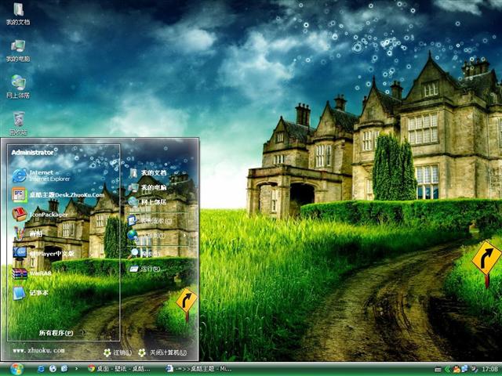Launch Internet Explorer from the start menu
502x376 pixels.
click(41, 175)
